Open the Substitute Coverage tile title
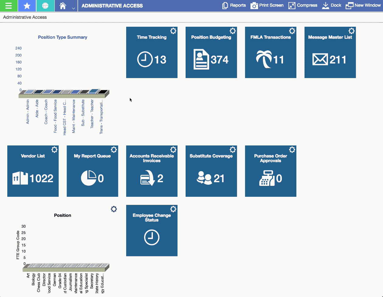This screenshot has width=383, height=297. (211, 156)
